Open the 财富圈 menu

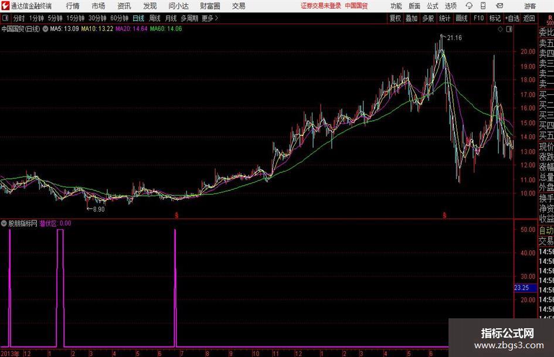[210, 6]
